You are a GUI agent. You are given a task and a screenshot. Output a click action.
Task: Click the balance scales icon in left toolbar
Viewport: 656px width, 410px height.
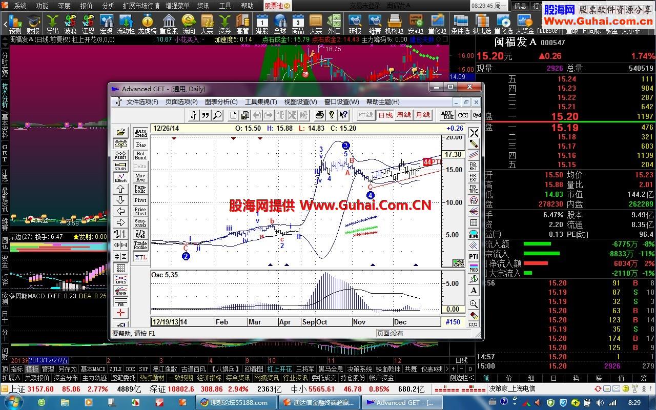120,144
